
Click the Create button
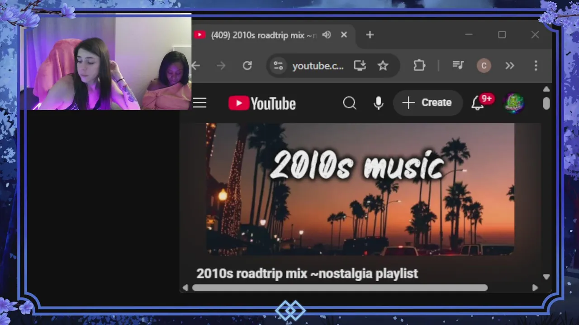[x=427, y=103]
